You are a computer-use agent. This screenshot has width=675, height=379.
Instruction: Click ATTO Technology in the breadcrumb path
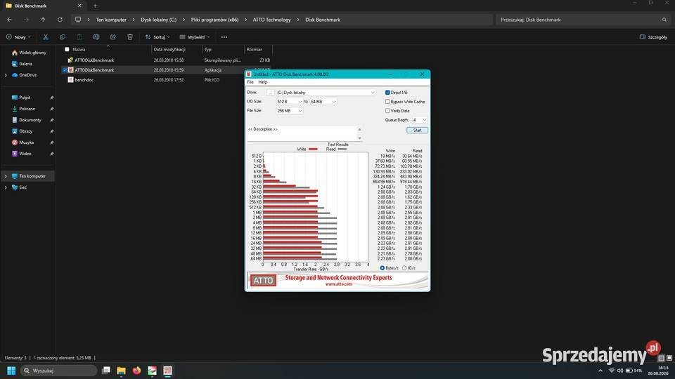point(271,20)
